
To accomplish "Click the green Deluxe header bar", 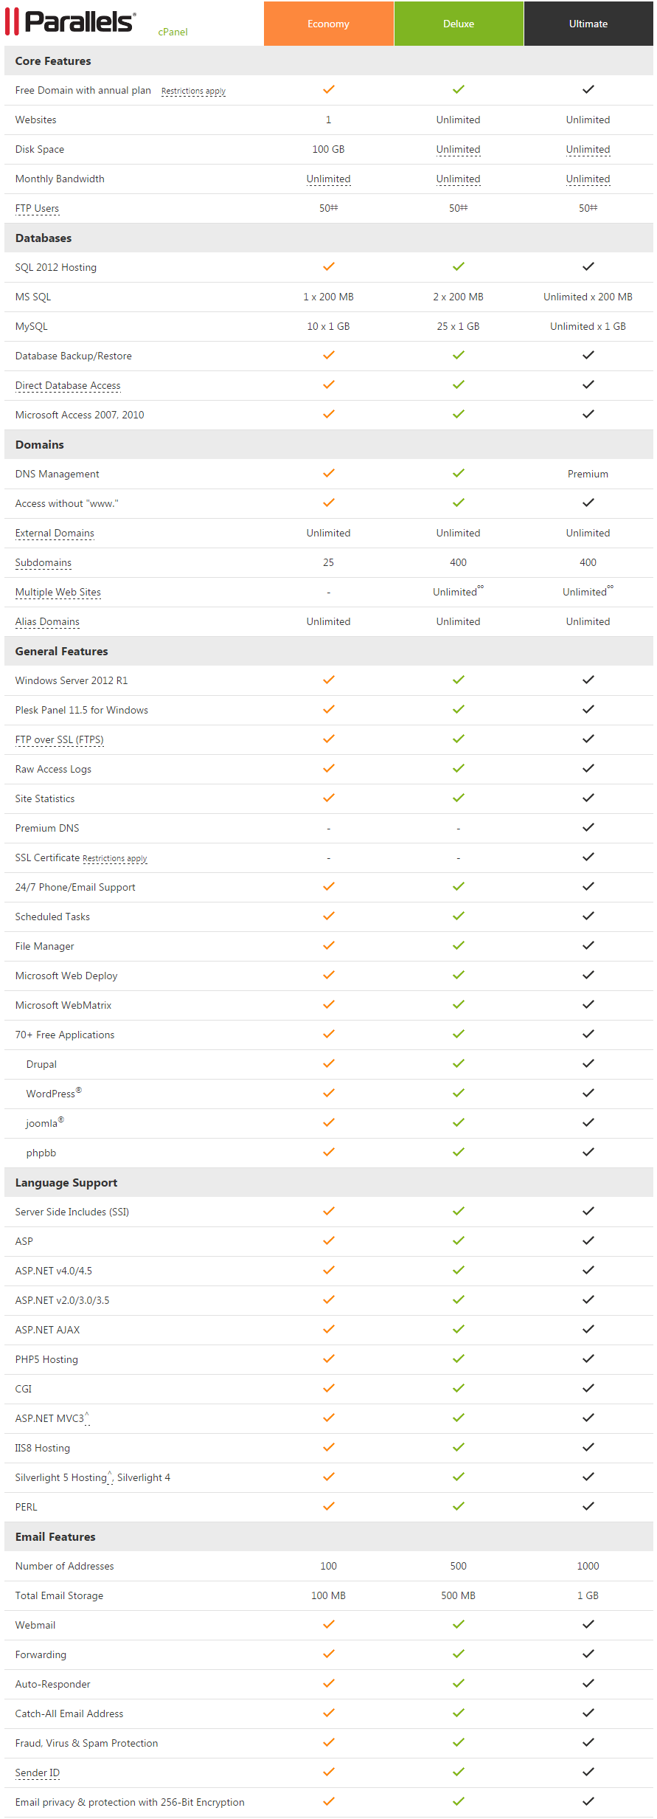I will click(x=458, y=23).
